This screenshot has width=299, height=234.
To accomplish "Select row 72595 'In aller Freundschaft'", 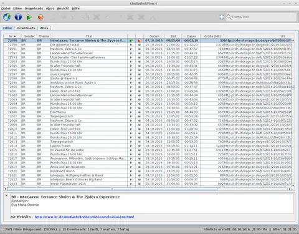I will 148,66.
